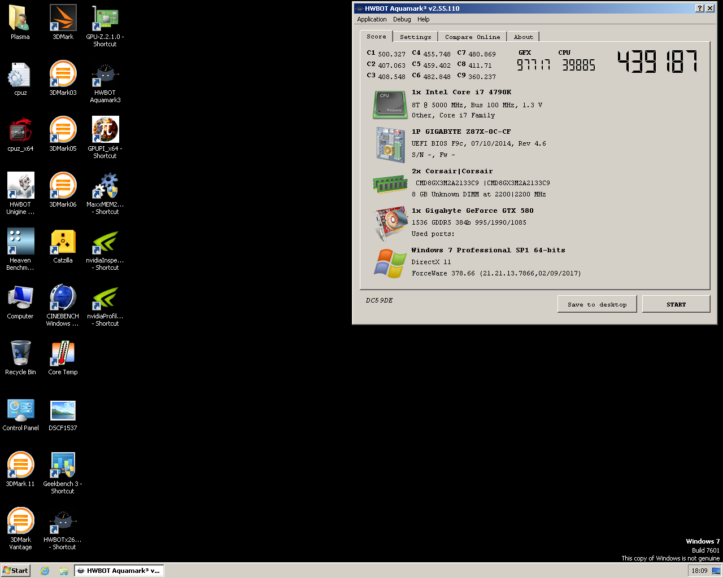This screenshot has height=578, width=723.
Task: Open the Geekbench 3 shortcut
Action: tap(63, 473)
